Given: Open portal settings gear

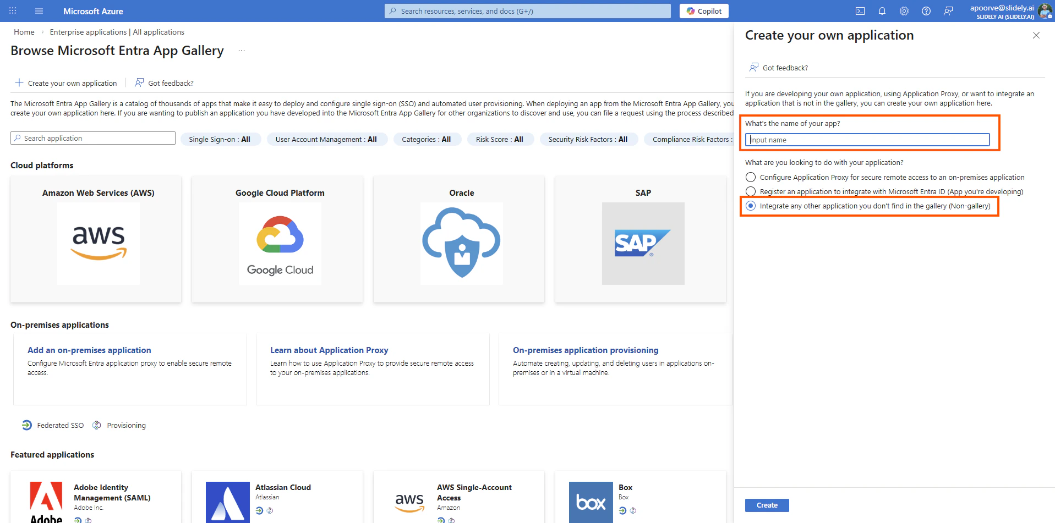Looking at the screenshot, I should (x=904, y=11).
